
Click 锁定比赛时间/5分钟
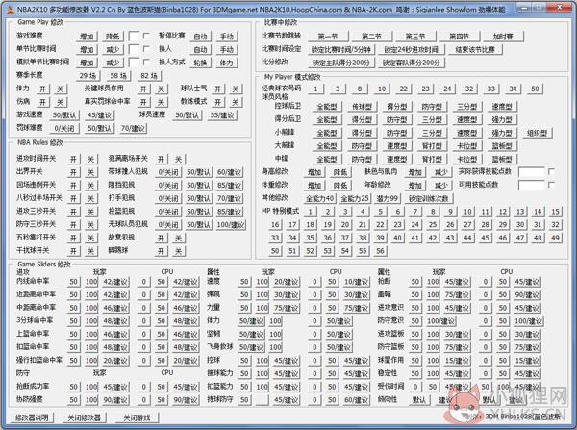[341, 50]
